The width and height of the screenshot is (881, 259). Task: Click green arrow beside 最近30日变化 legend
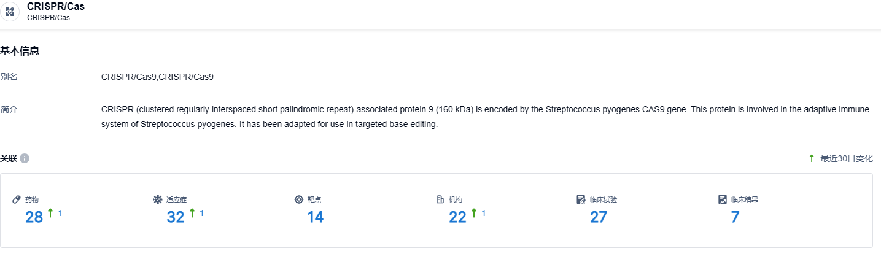pyautogui.click(x=812, y=158)
